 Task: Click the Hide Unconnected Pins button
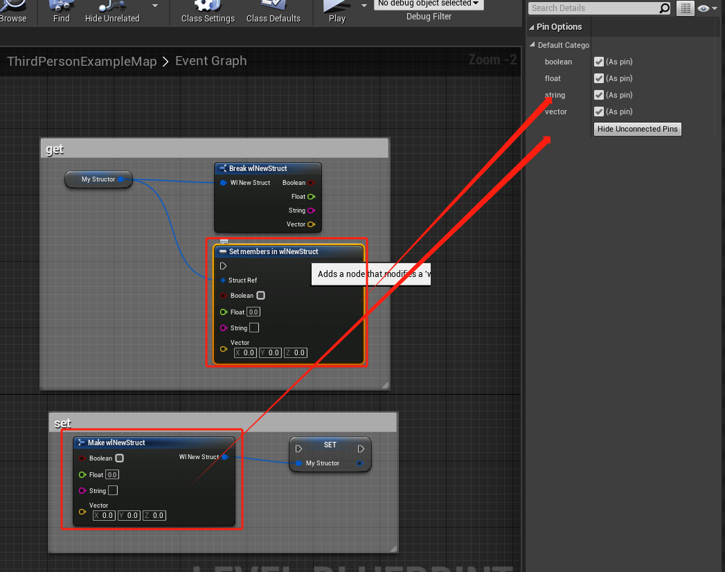(x=637, y=129)
